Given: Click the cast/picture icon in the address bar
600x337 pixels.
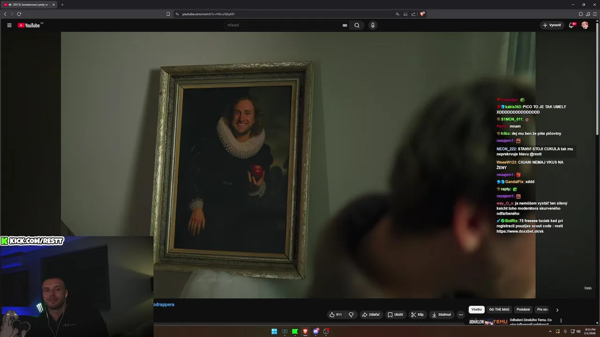Looking at the screenshot, I should (x=405, y=14).
